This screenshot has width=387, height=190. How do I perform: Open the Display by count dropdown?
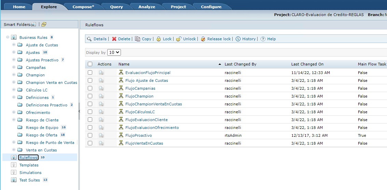point(114,53)
